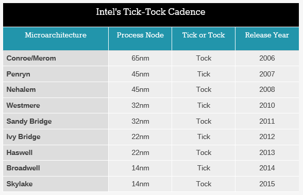Image resolution: width=303 pixels, height=195 pixels.
Task: Click the Tock cell in Haswell row
Action: (204, 152)
